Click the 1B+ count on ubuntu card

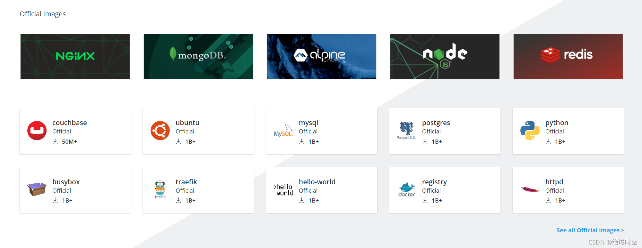[x=190, y=141]
